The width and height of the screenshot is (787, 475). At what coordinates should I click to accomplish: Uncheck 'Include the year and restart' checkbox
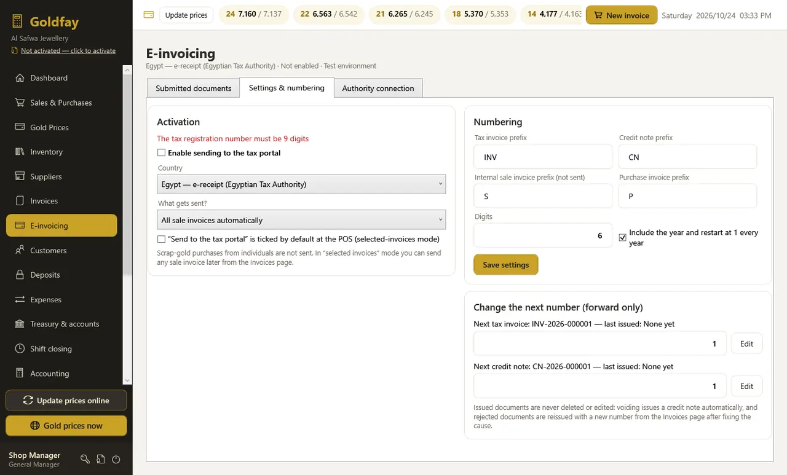(622, 238)
